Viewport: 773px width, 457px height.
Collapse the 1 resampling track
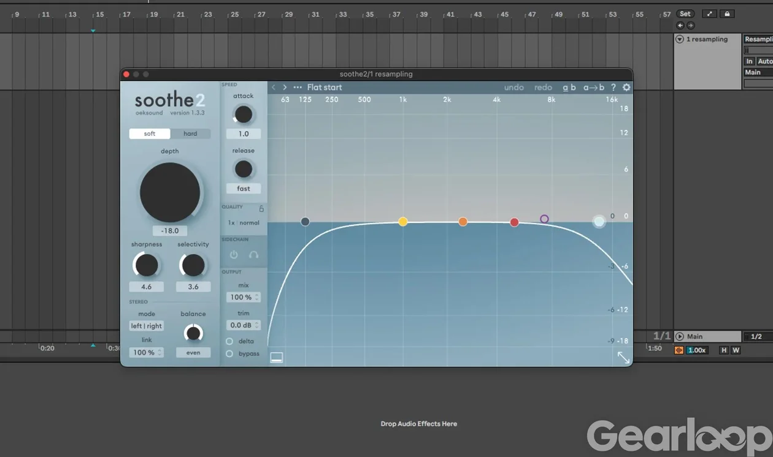point(680,39)
